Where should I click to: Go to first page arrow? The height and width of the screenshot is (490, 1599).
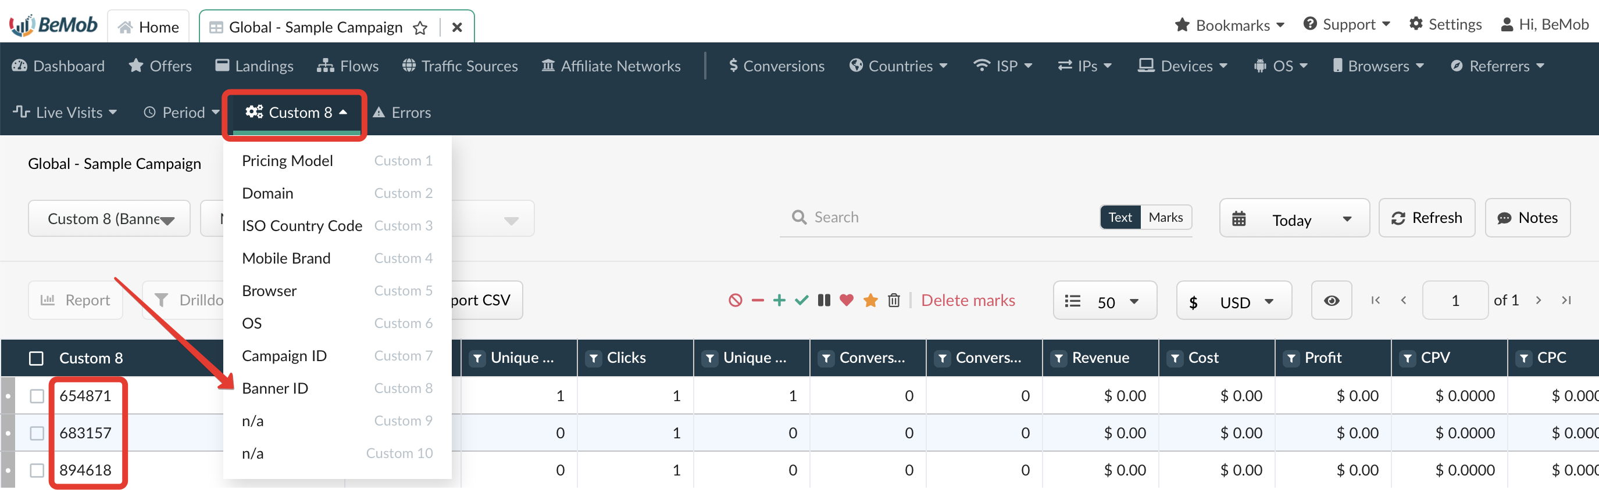pyautogui.click(x=1375, y=300)
